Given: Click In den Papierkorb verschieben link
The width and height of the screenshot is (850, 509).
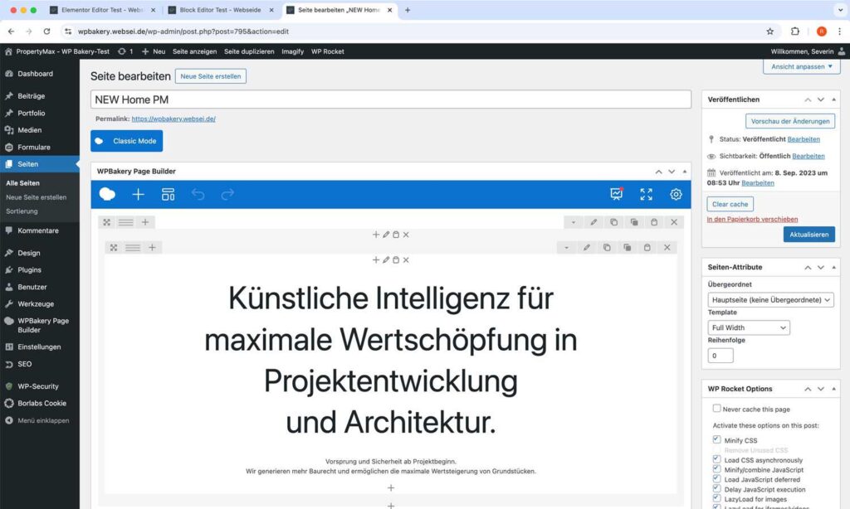Looking at the screenshot, I should tap(752, 219).
